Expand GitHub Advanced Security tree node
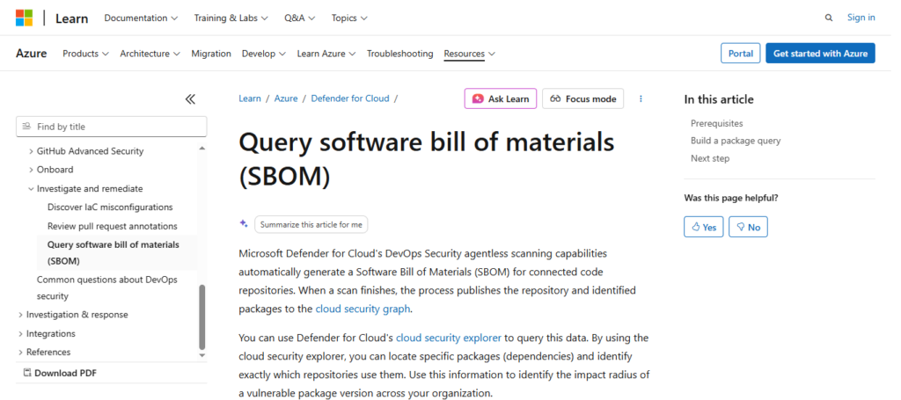 31,151
